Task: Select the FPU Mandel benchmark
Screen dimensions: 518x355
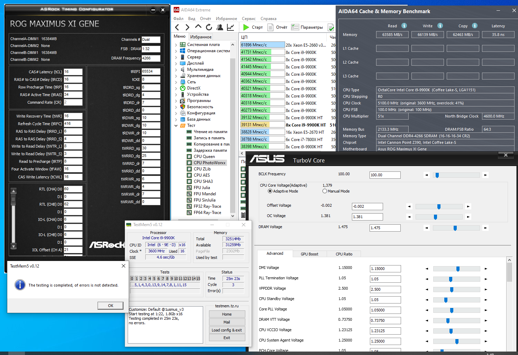Action: click(205, 194)
